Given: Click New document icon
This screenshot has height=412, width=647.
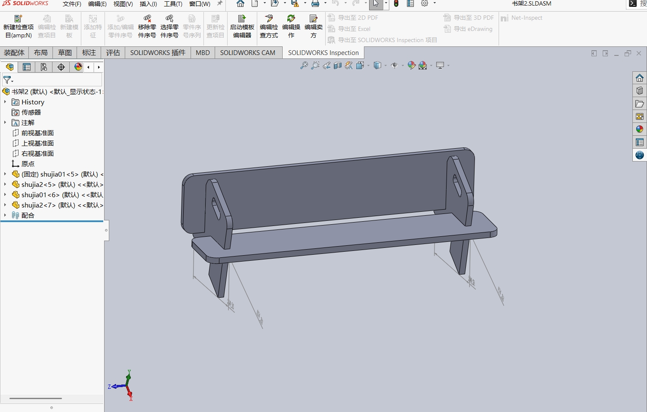Looking at the screenshot, I should point(255,3).
